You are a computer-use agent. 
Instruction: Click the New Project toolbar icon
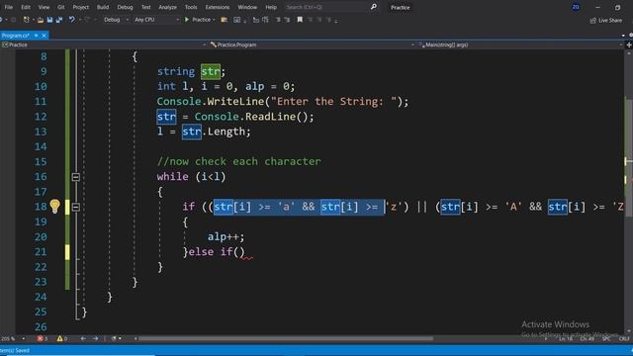tap(27, 20)
